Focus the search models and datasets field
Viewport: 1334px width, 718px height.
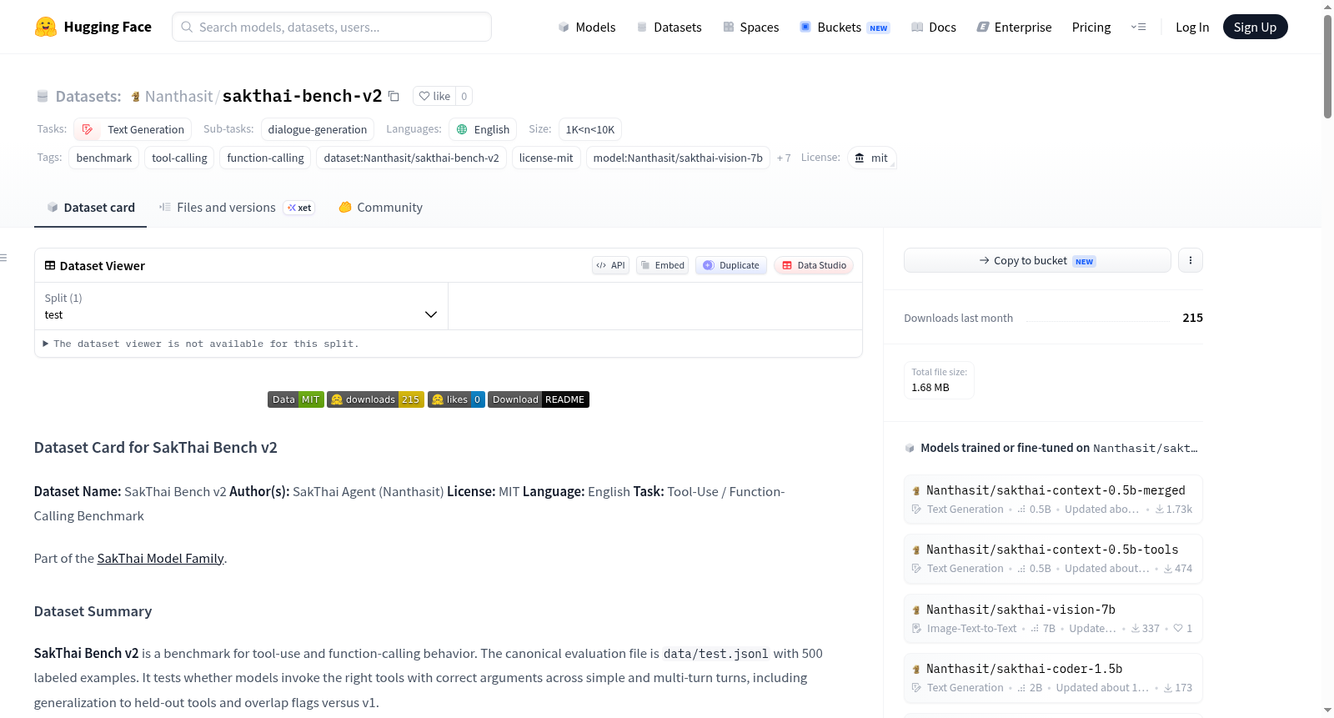click(x=332, y=27)
